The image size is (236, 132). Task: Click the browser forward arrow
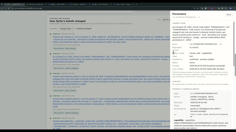pos(6,8)
